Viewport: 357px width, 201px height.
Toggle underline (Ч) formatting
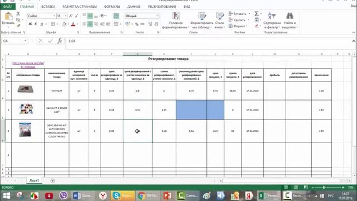41,24
